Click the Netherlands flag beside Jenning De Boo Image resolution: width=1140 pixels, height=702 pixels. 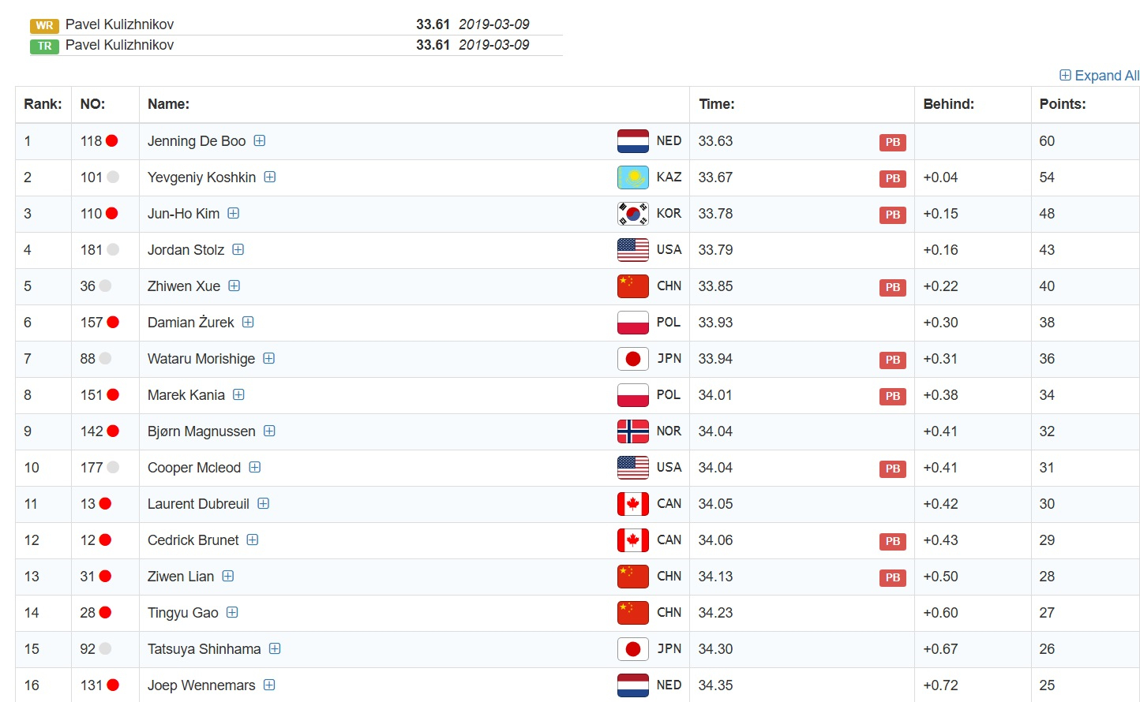tap(632, 141)
